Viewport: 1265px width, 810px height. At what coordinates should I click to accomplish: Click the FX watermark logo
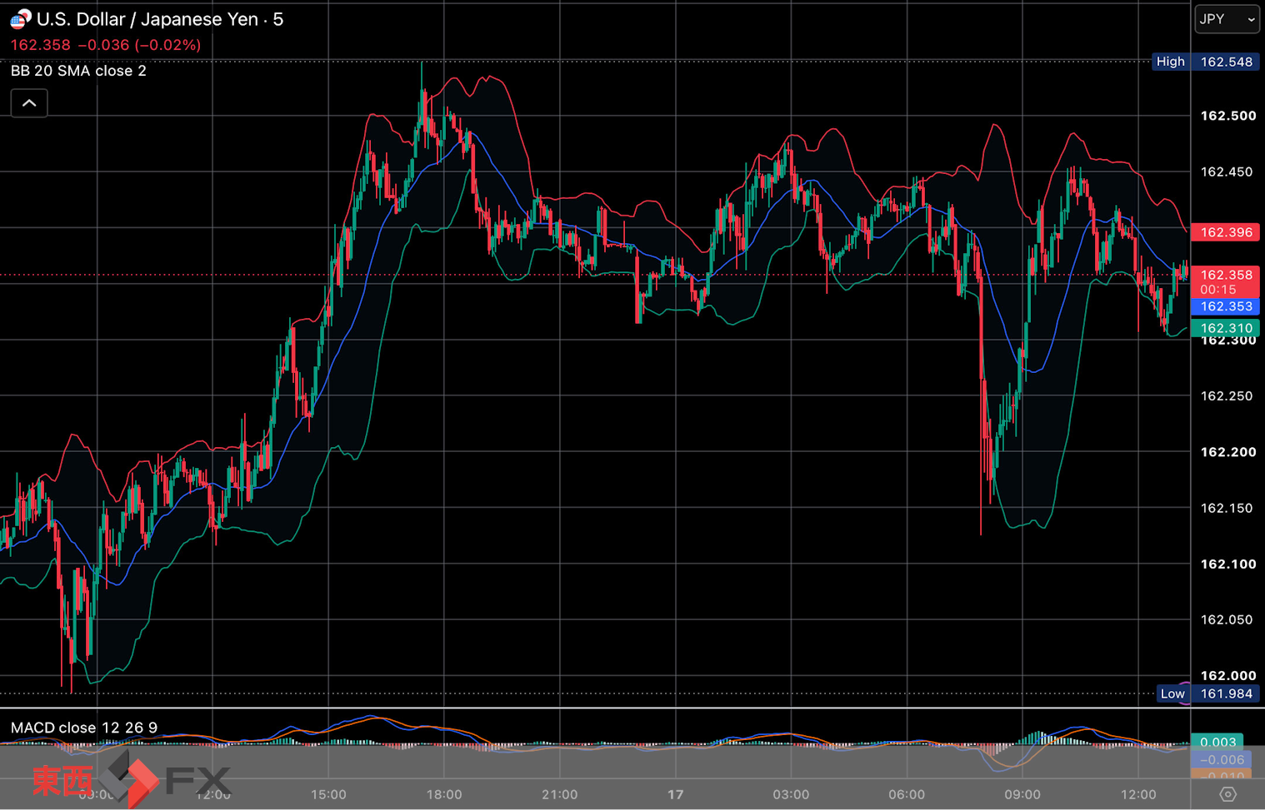pyautogui.click(x=132, y=779)
